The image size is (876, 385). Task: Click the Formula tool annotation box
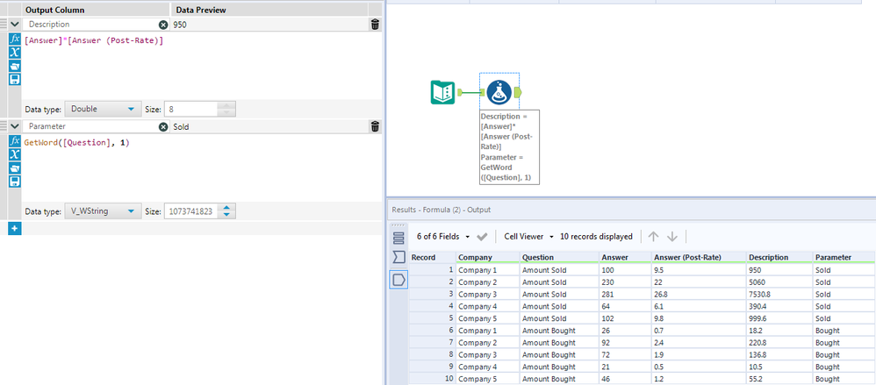[x=509, y=146]
